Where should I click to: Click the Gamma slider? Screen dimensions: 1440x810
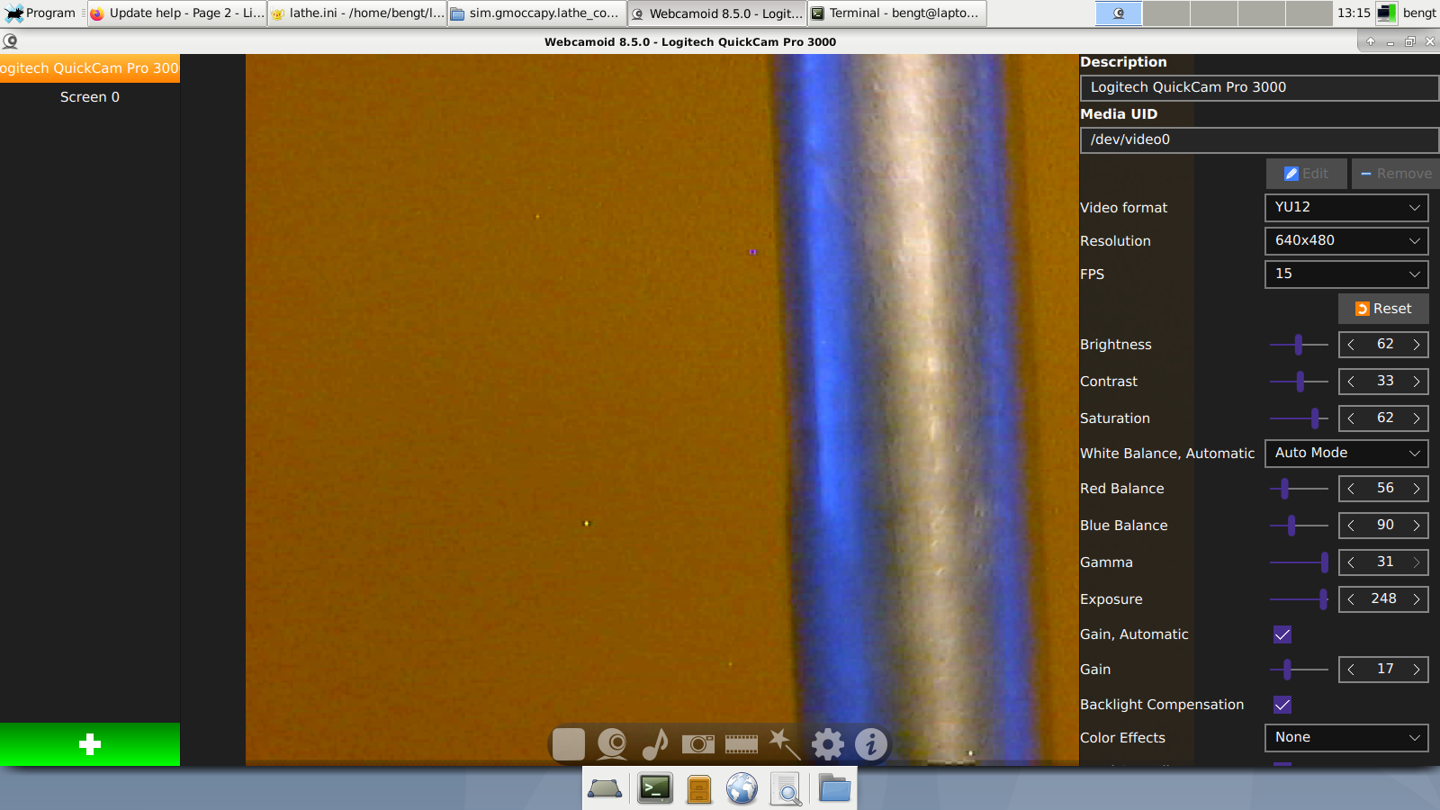1299,562
